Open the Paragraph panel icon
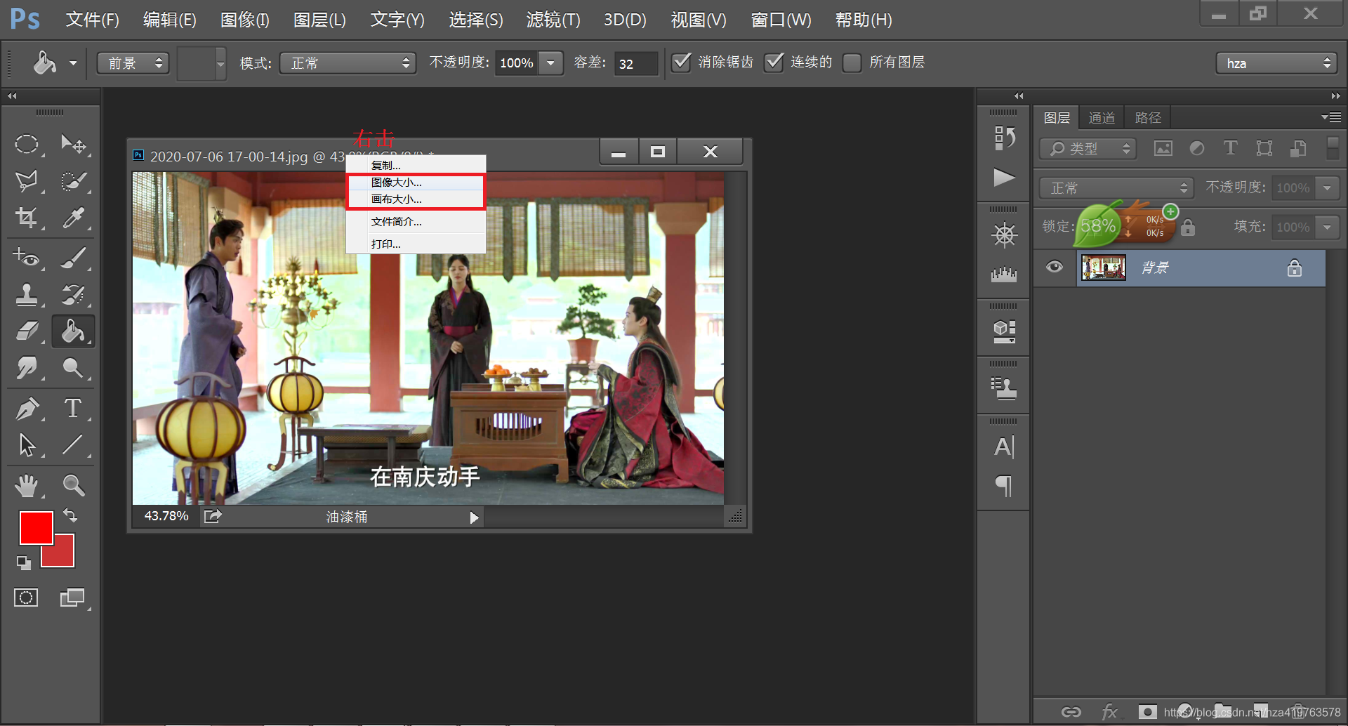The height and width of the screenshot is (726, 1348). click(x=1003, y=485)
